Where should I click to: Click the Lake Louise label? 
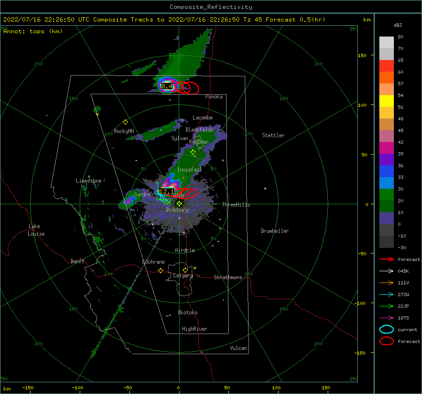[36, 230]
